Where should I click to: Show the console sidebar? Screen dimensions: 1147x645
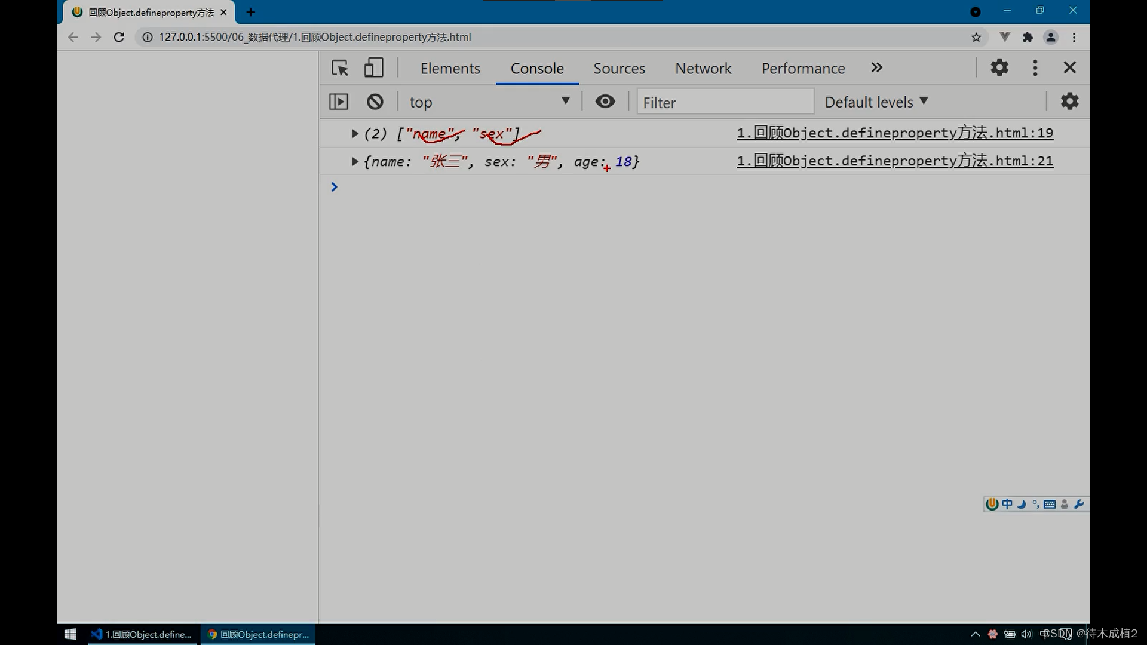pyautogui.click(x=339, y=102)
